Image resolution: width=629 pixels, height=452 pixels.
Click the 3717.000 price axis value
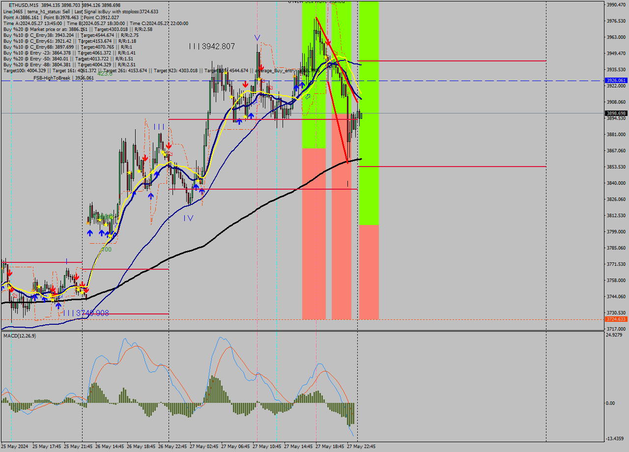point(616,329)
